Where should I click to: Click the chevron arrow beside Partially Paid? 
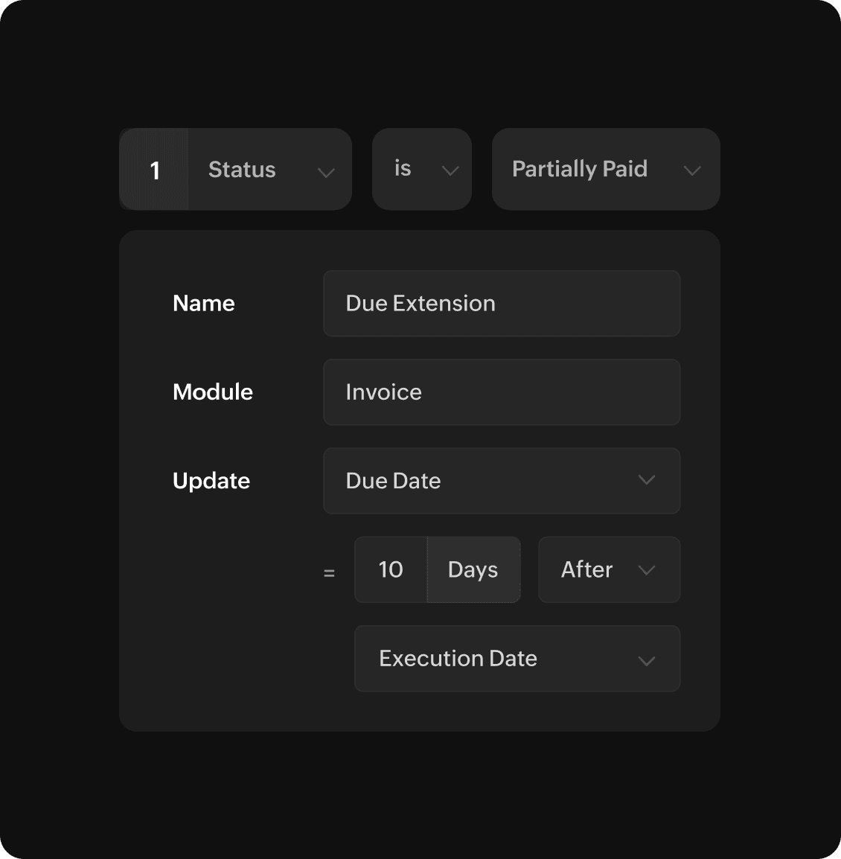pos(691,170)
